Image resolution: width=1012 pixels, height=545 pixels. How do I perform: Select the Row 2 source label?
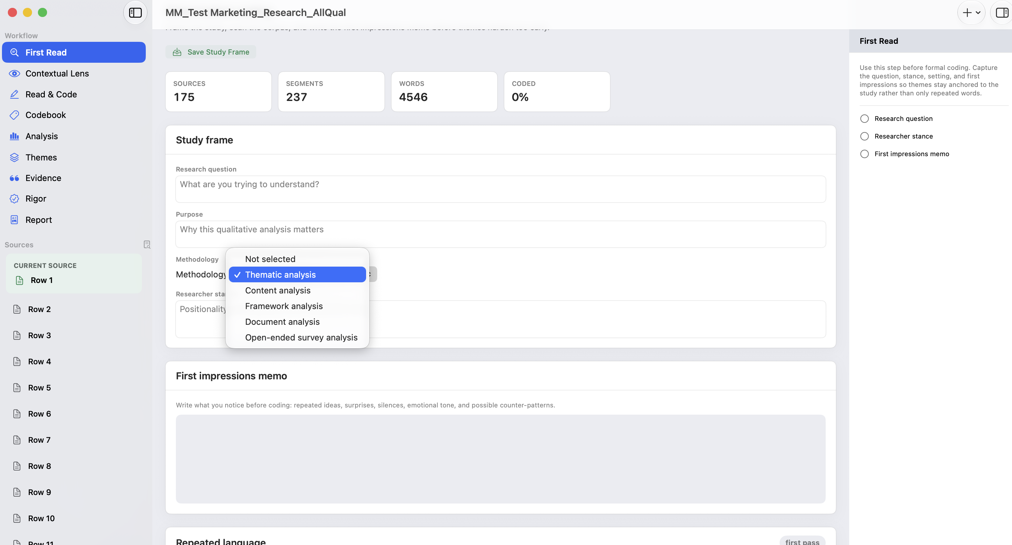click(39, 309)
